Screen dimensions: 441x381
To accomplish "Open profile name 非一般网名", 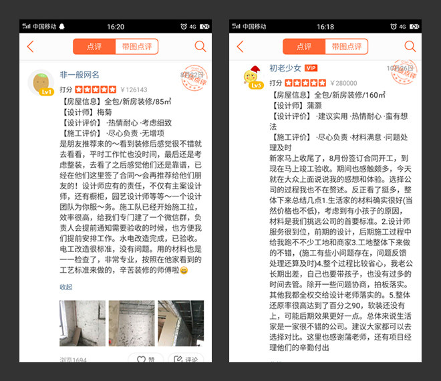I will (80, 75).
